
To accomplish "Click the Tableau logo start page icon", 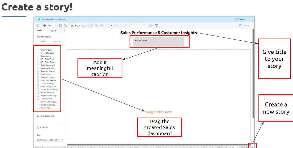I will click(38, 26).
